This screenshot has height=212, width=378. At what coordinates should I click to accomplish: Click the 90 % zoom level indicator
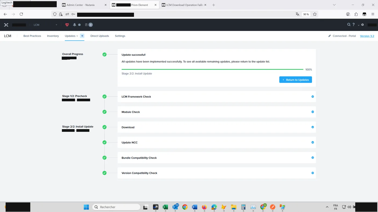(306, 14)
